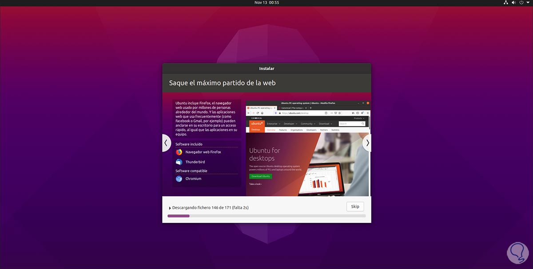Click the Instalar window title bar
The width and height of the screenshot is (533, 269).
click(x=266, y=68)
